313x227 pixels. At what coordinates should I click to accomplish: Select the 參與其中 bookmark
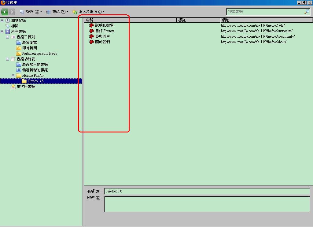coord(102,36)
